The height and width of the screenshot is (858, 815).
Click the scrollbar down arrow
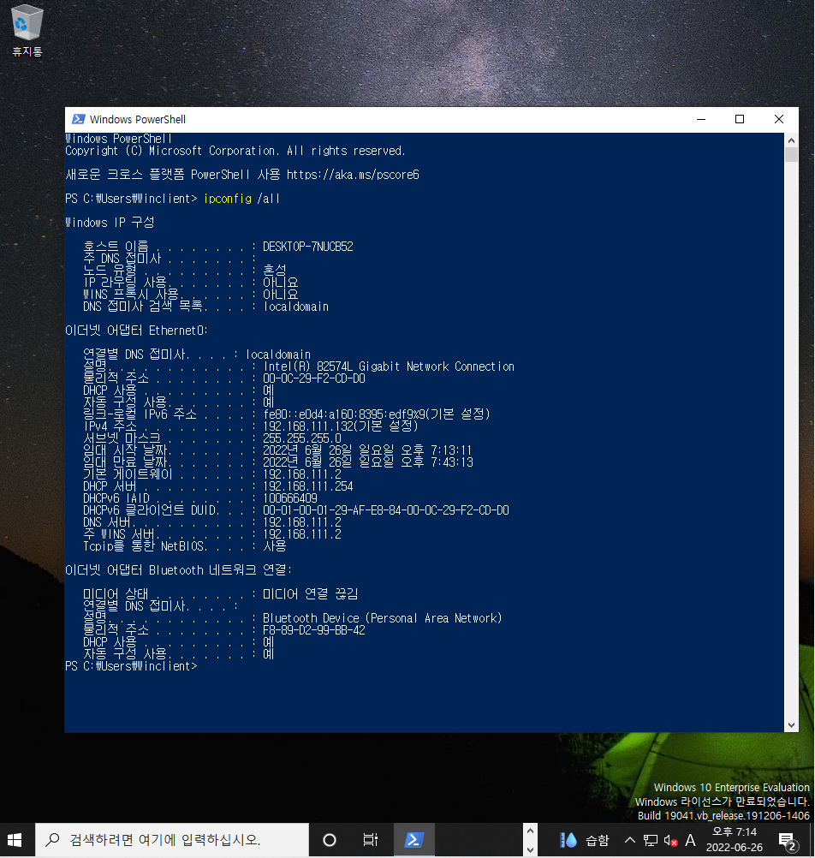[789, 724]
